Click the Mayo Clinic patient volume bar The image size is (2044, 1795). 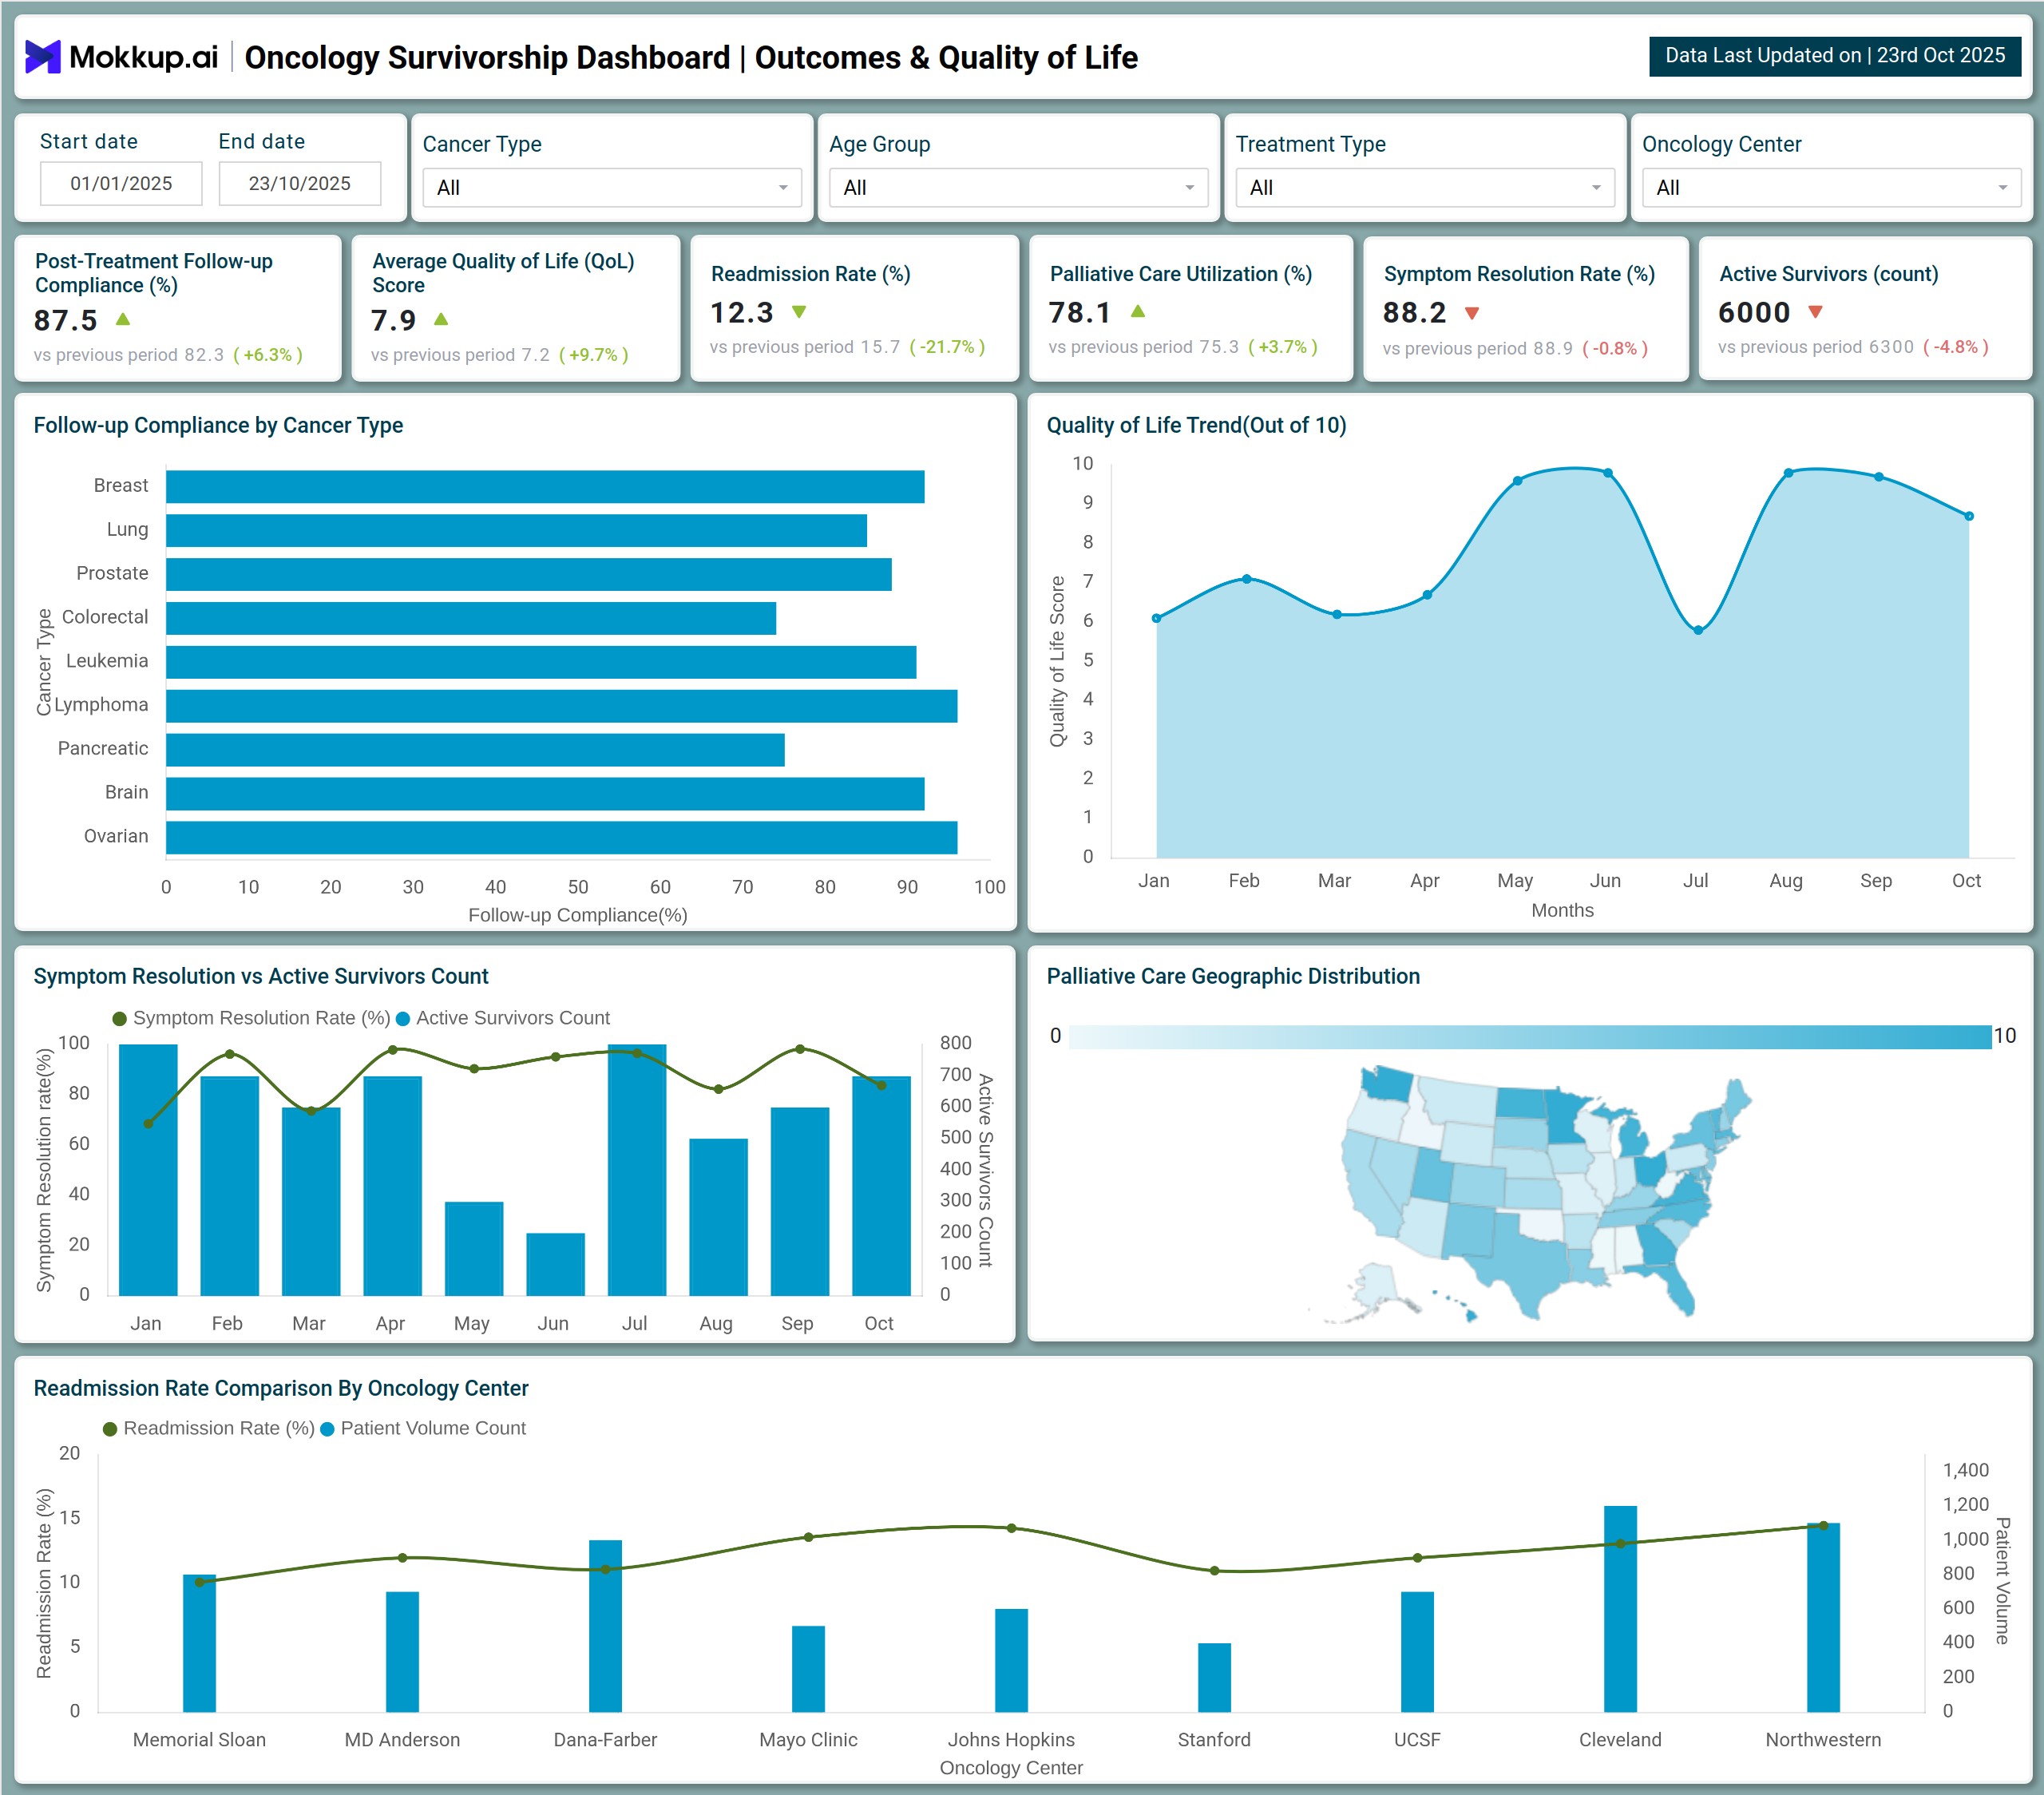[x=808, y=1669]
